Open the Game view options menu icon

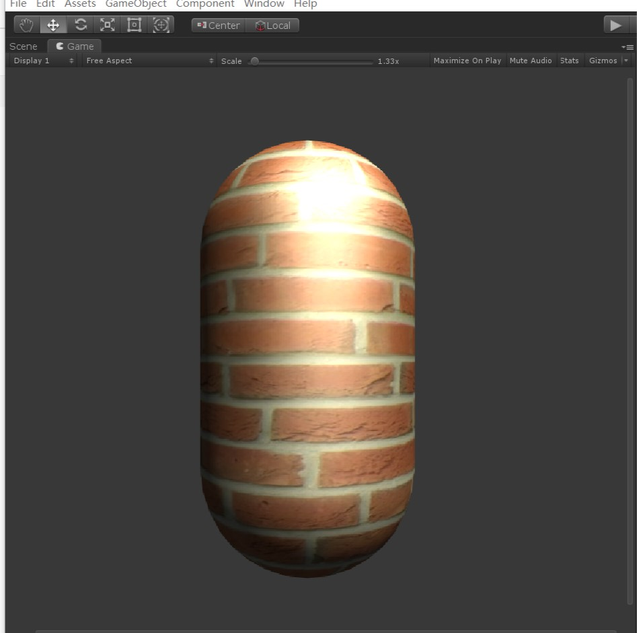click(626, 46)
